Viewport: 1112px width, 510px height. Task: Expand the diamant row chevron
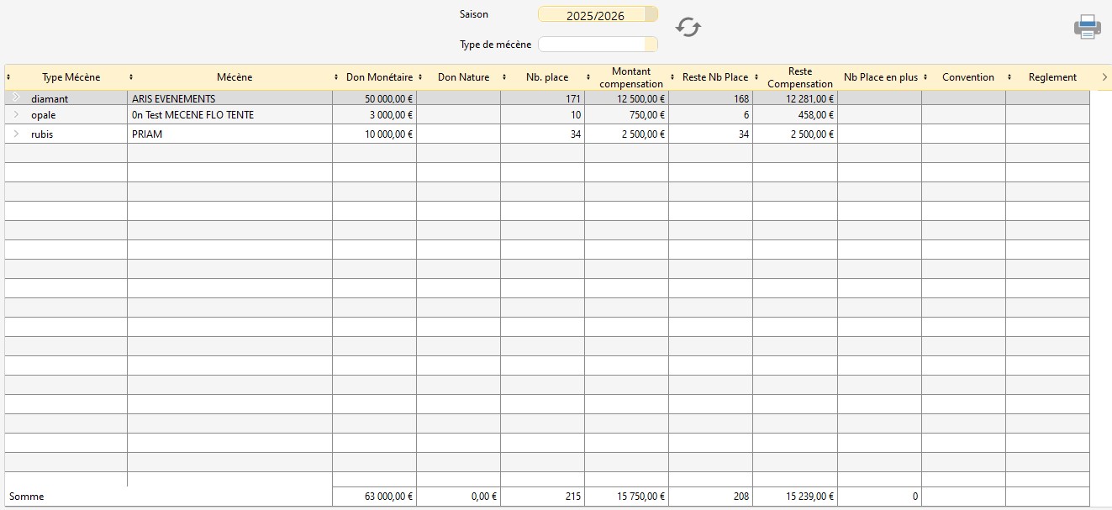(x=16, y=98)
